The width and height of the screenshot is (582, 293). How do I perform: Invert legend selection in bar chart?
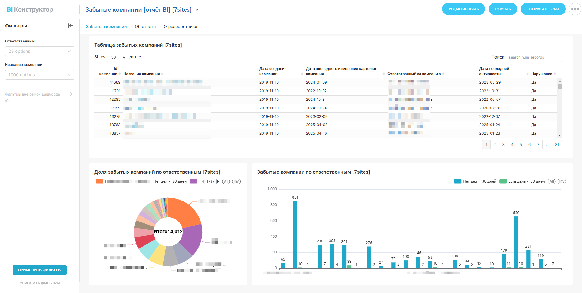click(561, 181)
